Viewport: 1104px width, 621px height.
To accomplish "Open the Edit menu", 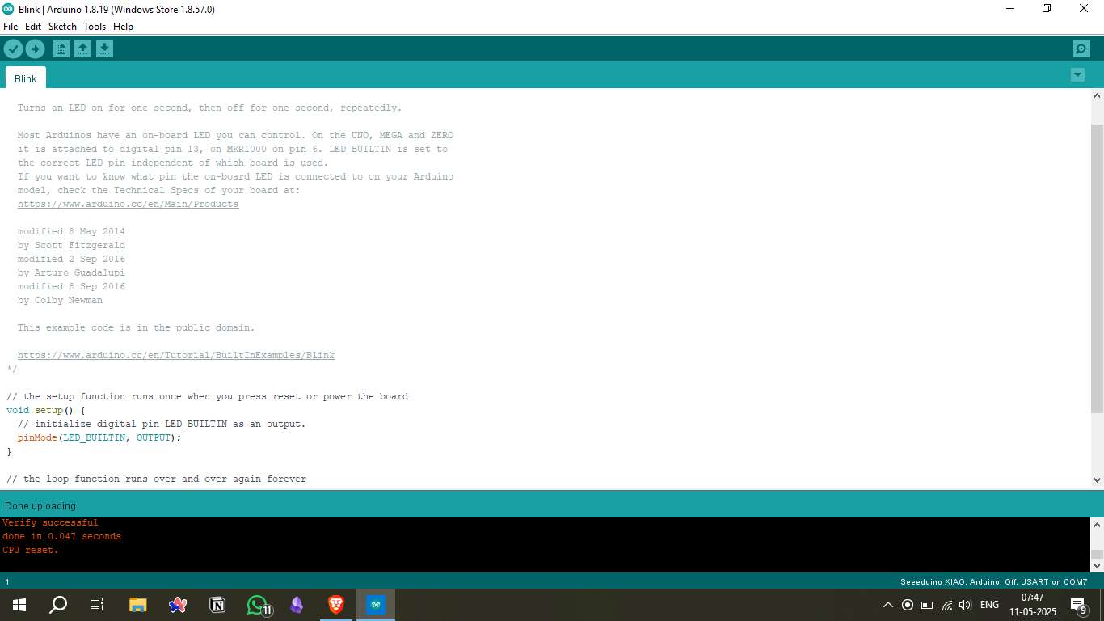I will click(x=33, y=27).
